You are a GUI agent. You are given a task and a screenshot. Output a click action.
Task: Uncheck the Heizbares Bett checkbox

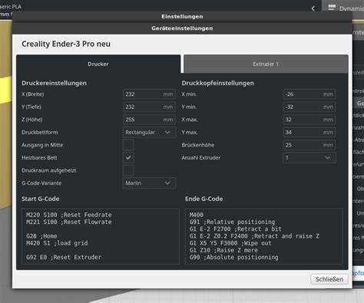pyautogui.click(x=128, y=157)
